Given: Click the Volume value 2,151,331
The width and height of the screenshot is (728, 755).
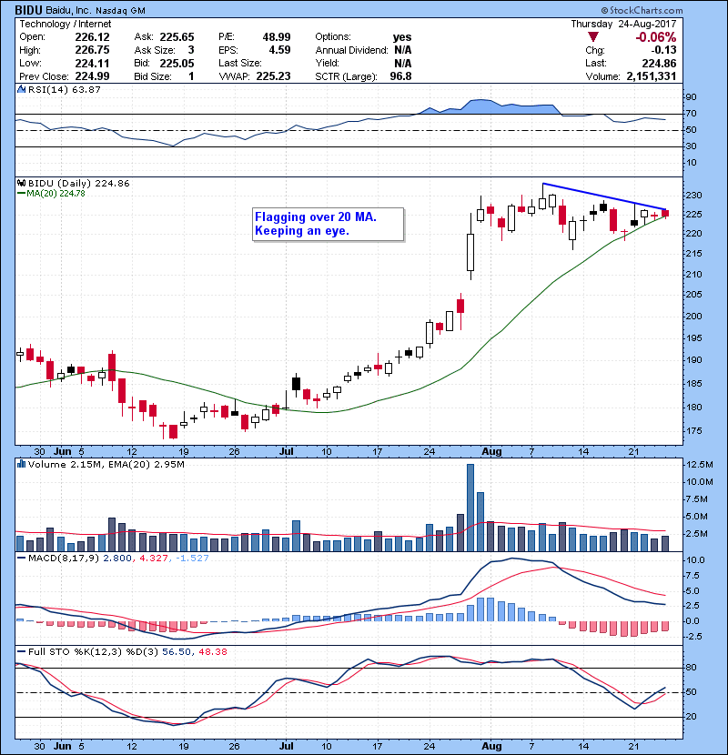Looking at the screenshot, I should pyautogui.click(x=651, y=76).
